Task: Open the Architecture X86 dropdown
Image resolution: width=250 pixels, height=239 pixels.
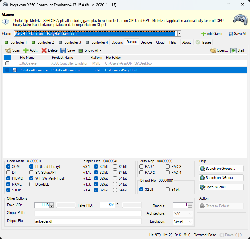Action: 183,214
